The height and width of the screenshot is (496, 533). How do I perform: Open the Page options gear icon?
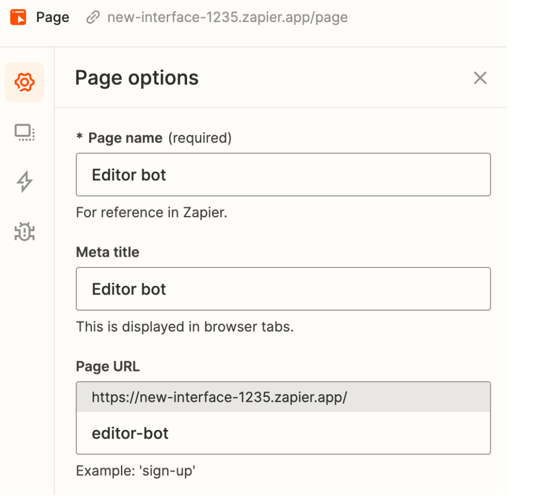25,82
